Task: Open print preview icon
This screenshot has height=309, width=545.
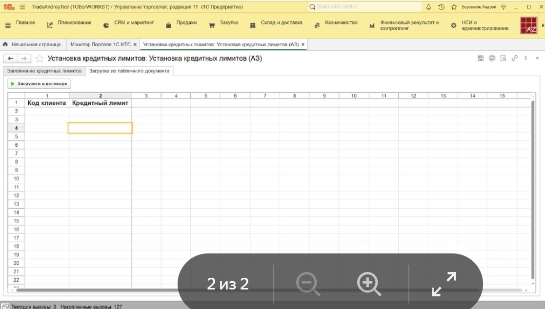Action: [x=503, y=58]
